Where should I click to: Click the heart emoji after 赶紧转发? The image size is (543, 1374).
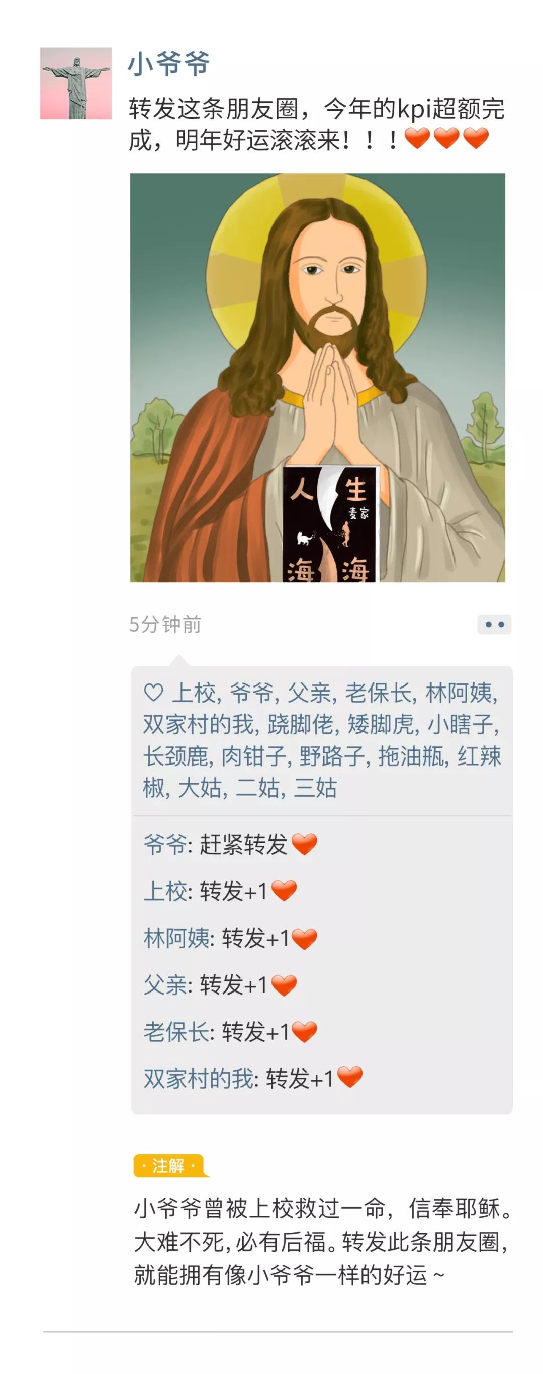(304, 845)
